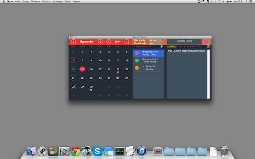Select September 19 in the calendar
The image size is (255, 159).
118,69
